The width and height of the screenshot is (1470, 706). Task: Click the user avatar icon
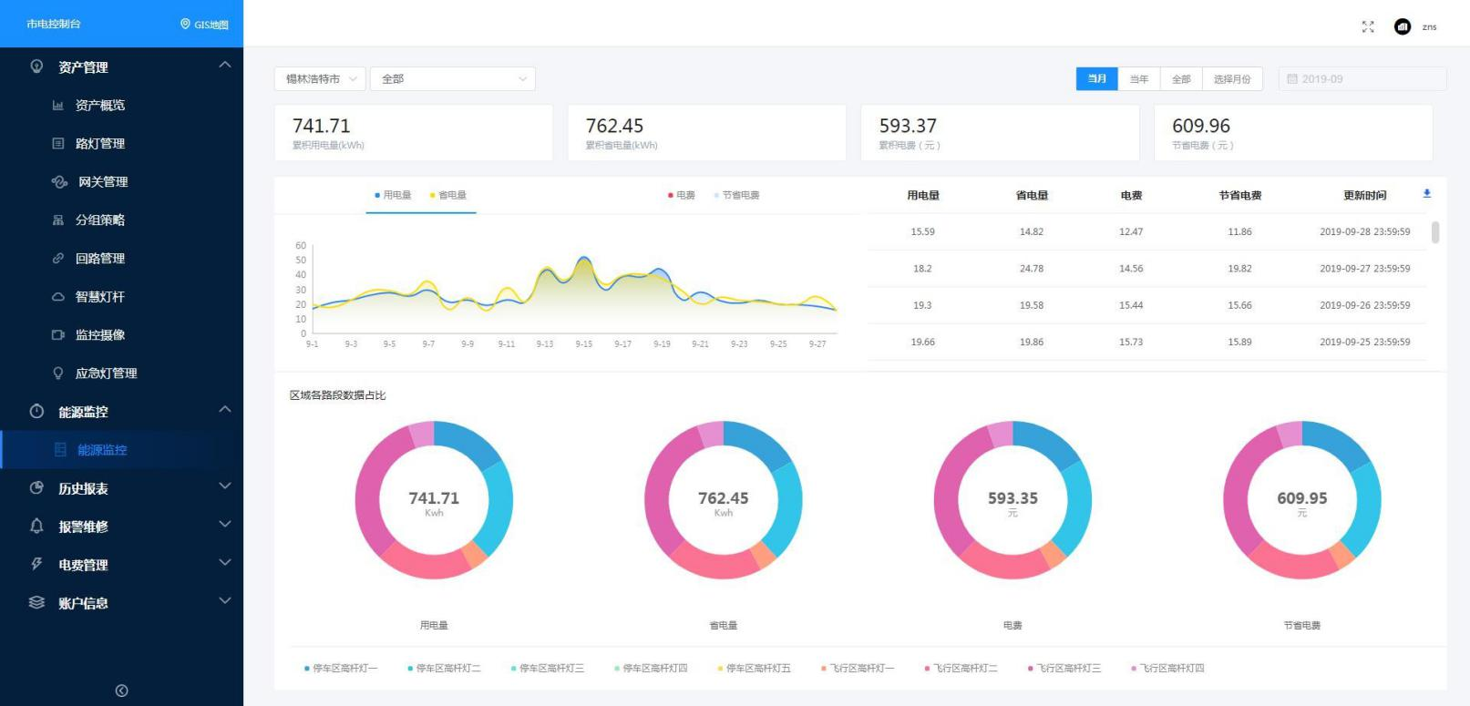[1402, 27]
